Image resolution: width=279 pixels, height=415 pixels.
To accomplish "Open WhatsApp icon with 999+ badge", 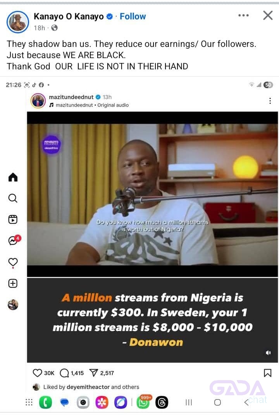I will (144, 401).
